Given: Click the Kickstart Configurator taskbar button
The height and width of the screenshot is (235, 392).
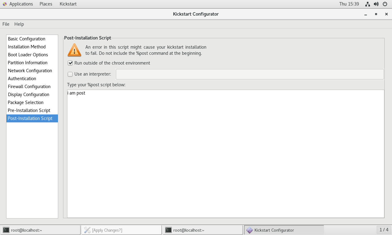Looking at the screenshot, I should click(x=284, y=230).
